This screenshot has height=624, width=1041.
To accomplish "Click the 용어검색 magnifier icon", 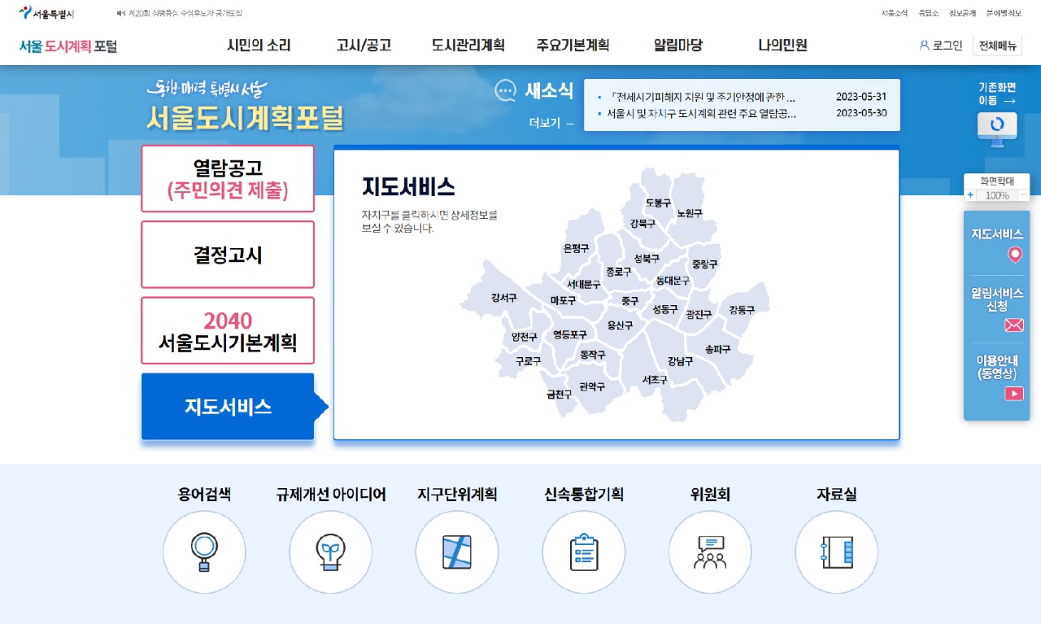I will 203,552.
